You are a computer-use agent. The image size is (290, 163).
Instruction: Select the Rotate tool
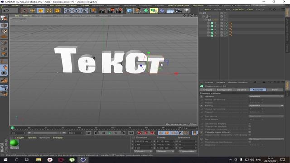[x=49, y=10]
